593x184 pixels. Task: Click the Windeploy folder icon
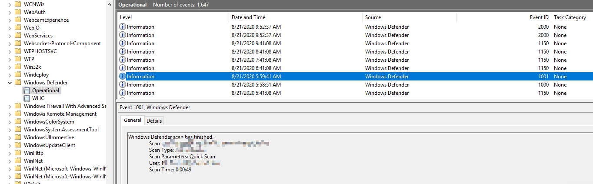18,75
